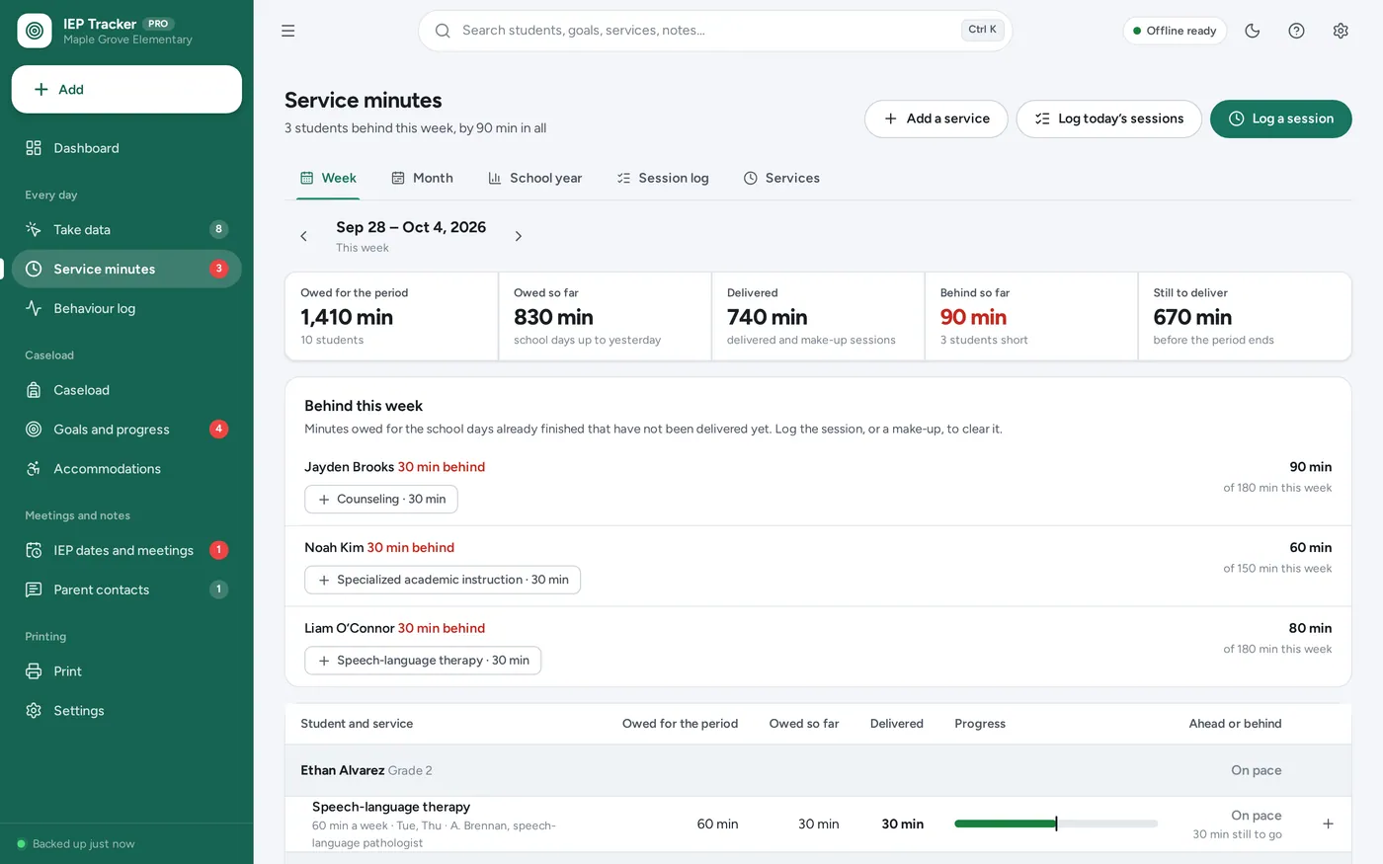This screenshot has width=1383, height=864.
Task: Click Offline ready status badge
Action: click(x=1175, y=31)
